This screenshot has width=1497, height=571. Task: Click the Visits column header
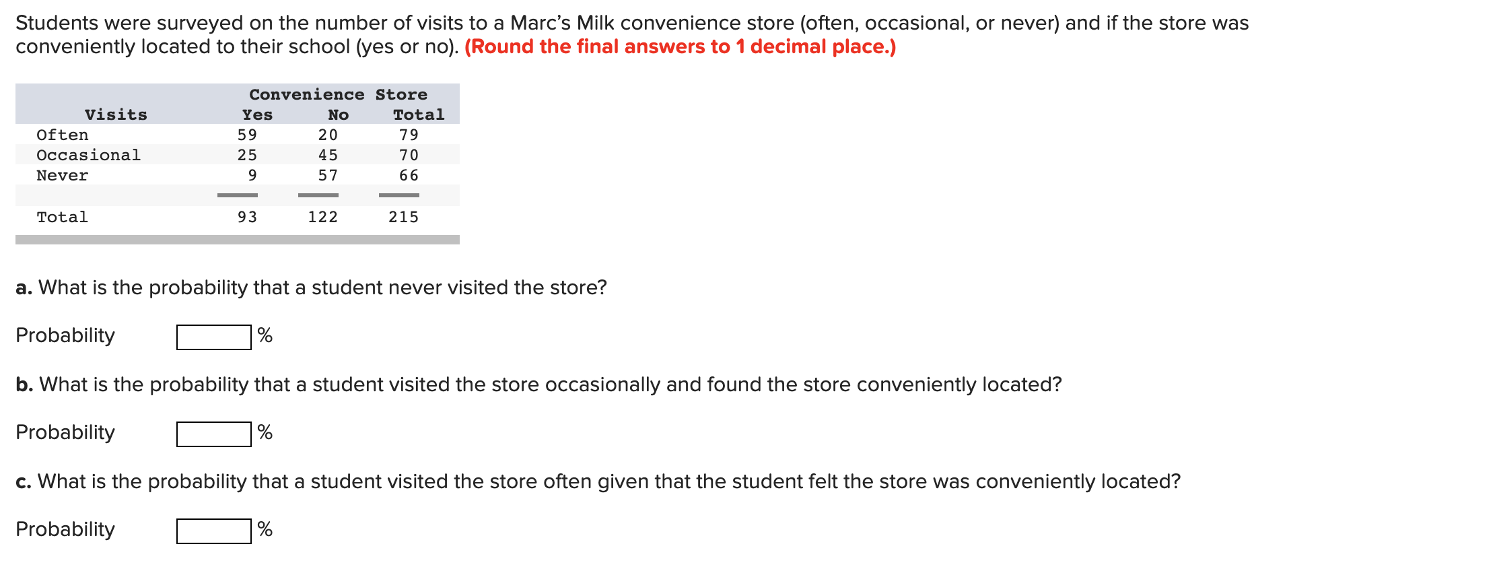point(115,114)
